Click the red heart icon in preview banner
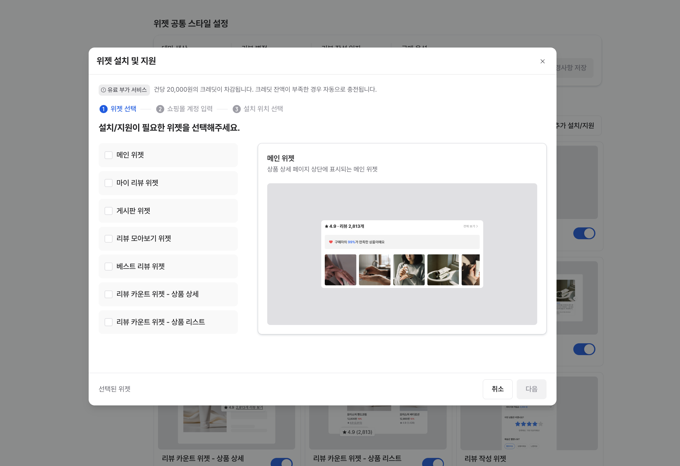Screen dimensions: 680x466 (x=331, y=242)
